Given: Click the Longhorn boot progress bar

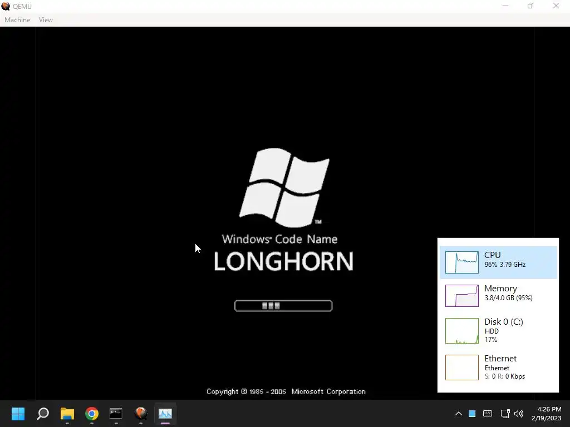Looking at the screenshot, I should (283, 306).
